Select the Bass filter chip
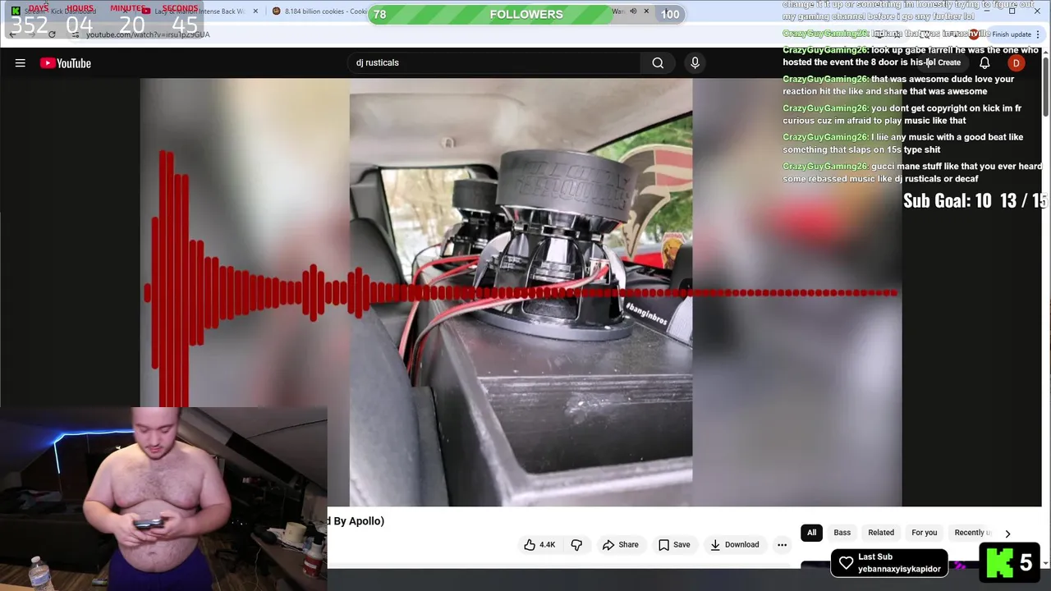 point(842,533)
